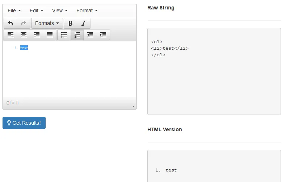Open the File menu

point(14,11)
